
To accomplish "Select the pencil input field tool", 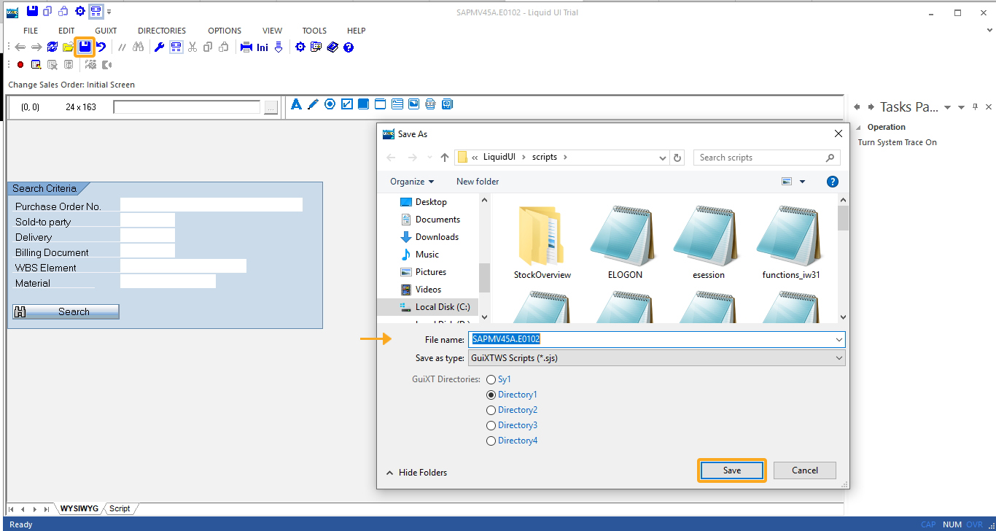I will tap(313, 104).
